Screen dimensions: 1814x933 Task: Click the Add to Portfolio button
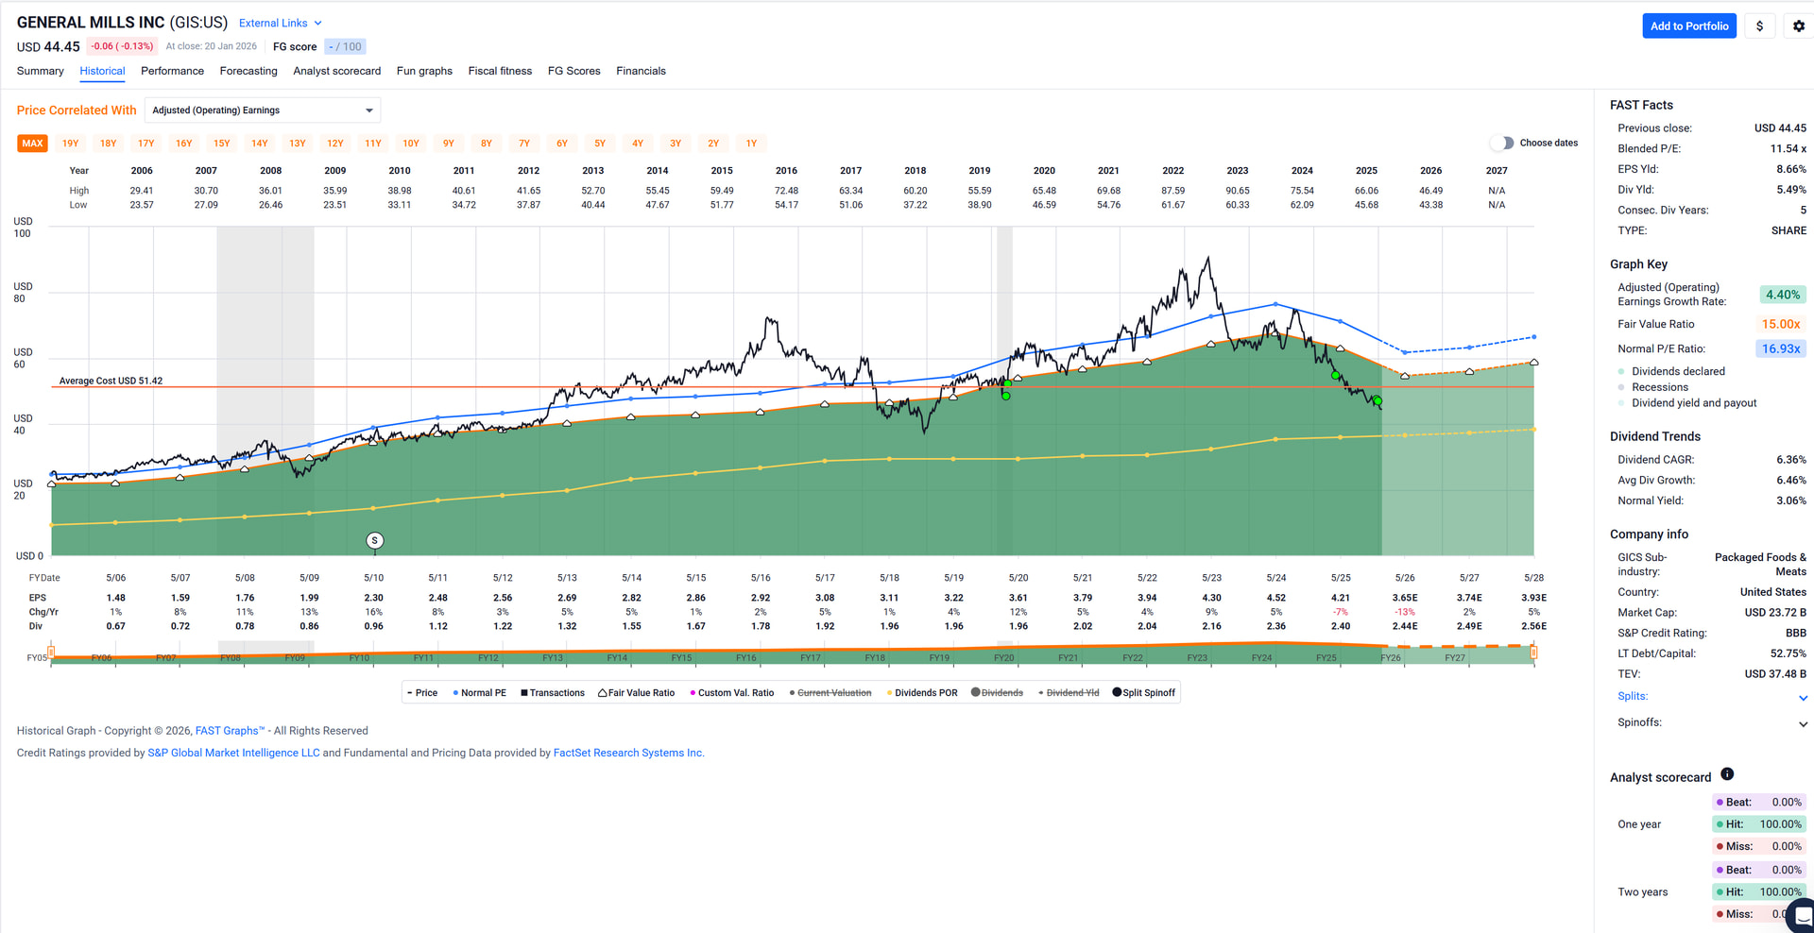click(1688, 26)
